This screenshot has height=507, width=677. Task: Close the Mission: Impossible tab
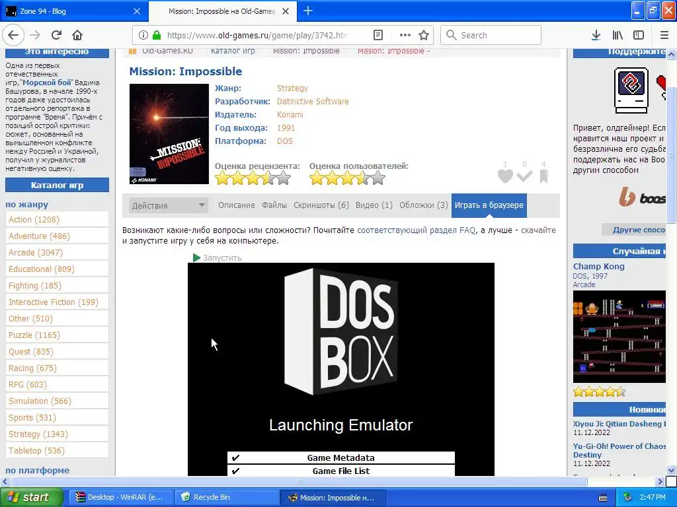(x=286, y=11)
